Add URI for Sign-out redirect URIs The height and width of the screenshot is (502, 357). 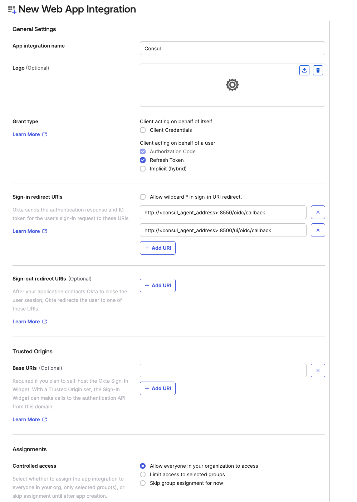(157, 285)
